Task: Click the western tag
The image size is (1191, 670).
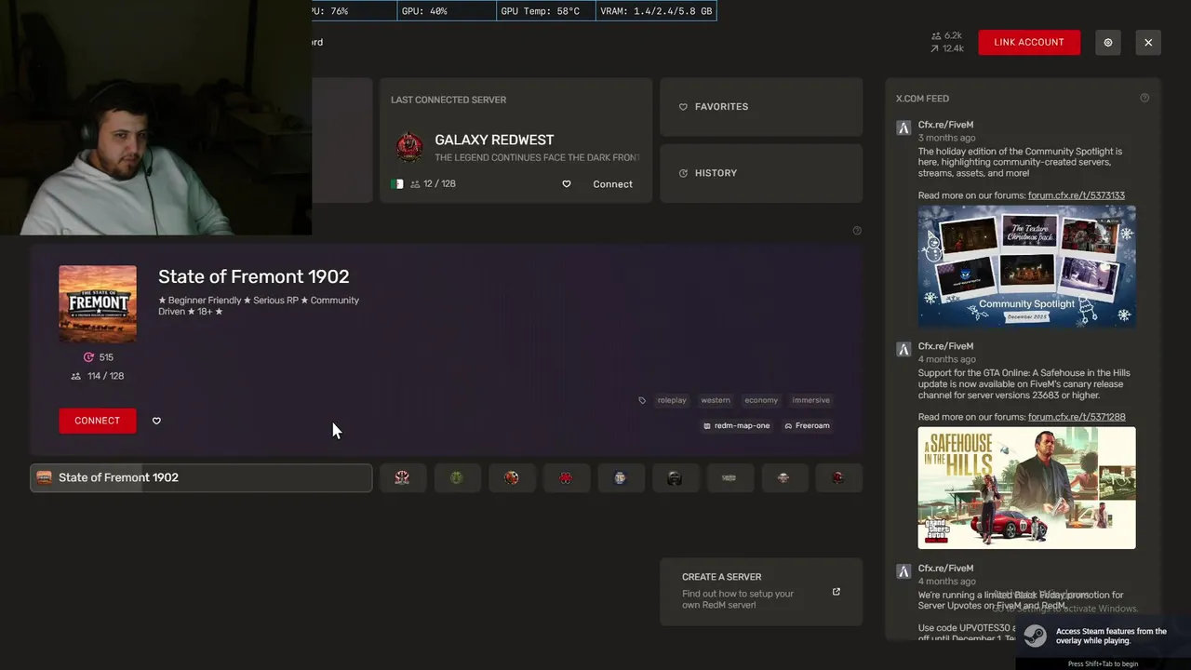Action: click(x=716, y=400)
